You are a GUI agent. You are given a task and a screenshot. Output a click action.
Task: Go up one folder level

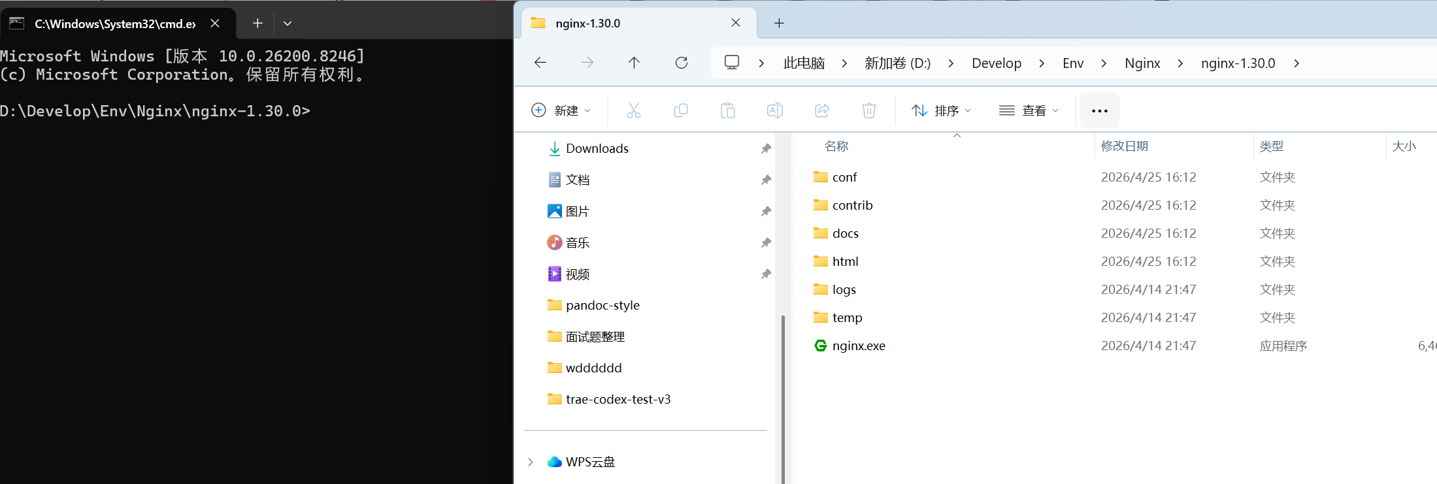(x=634, y=63)
